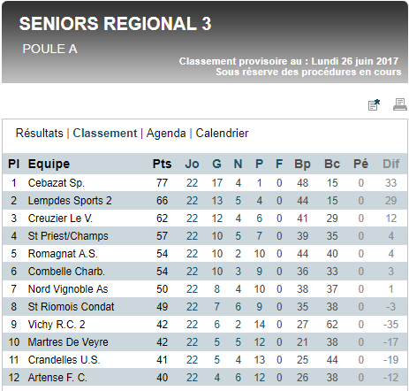Switch to the Classement tab

[105, 134]
